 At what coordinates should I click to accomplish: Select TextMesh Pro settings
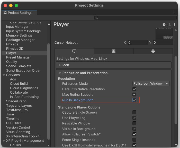[x=17, y=110]
